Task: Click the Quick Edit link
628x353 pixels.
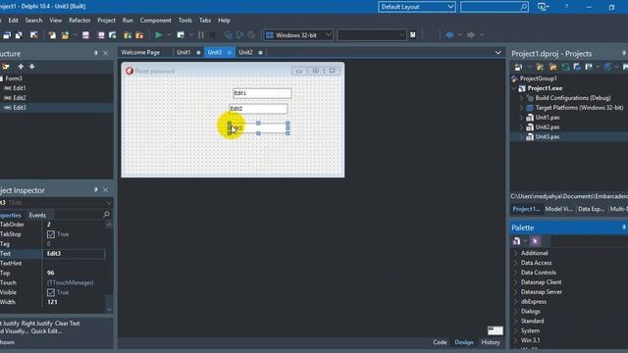Action: click(x=46, y=331)
